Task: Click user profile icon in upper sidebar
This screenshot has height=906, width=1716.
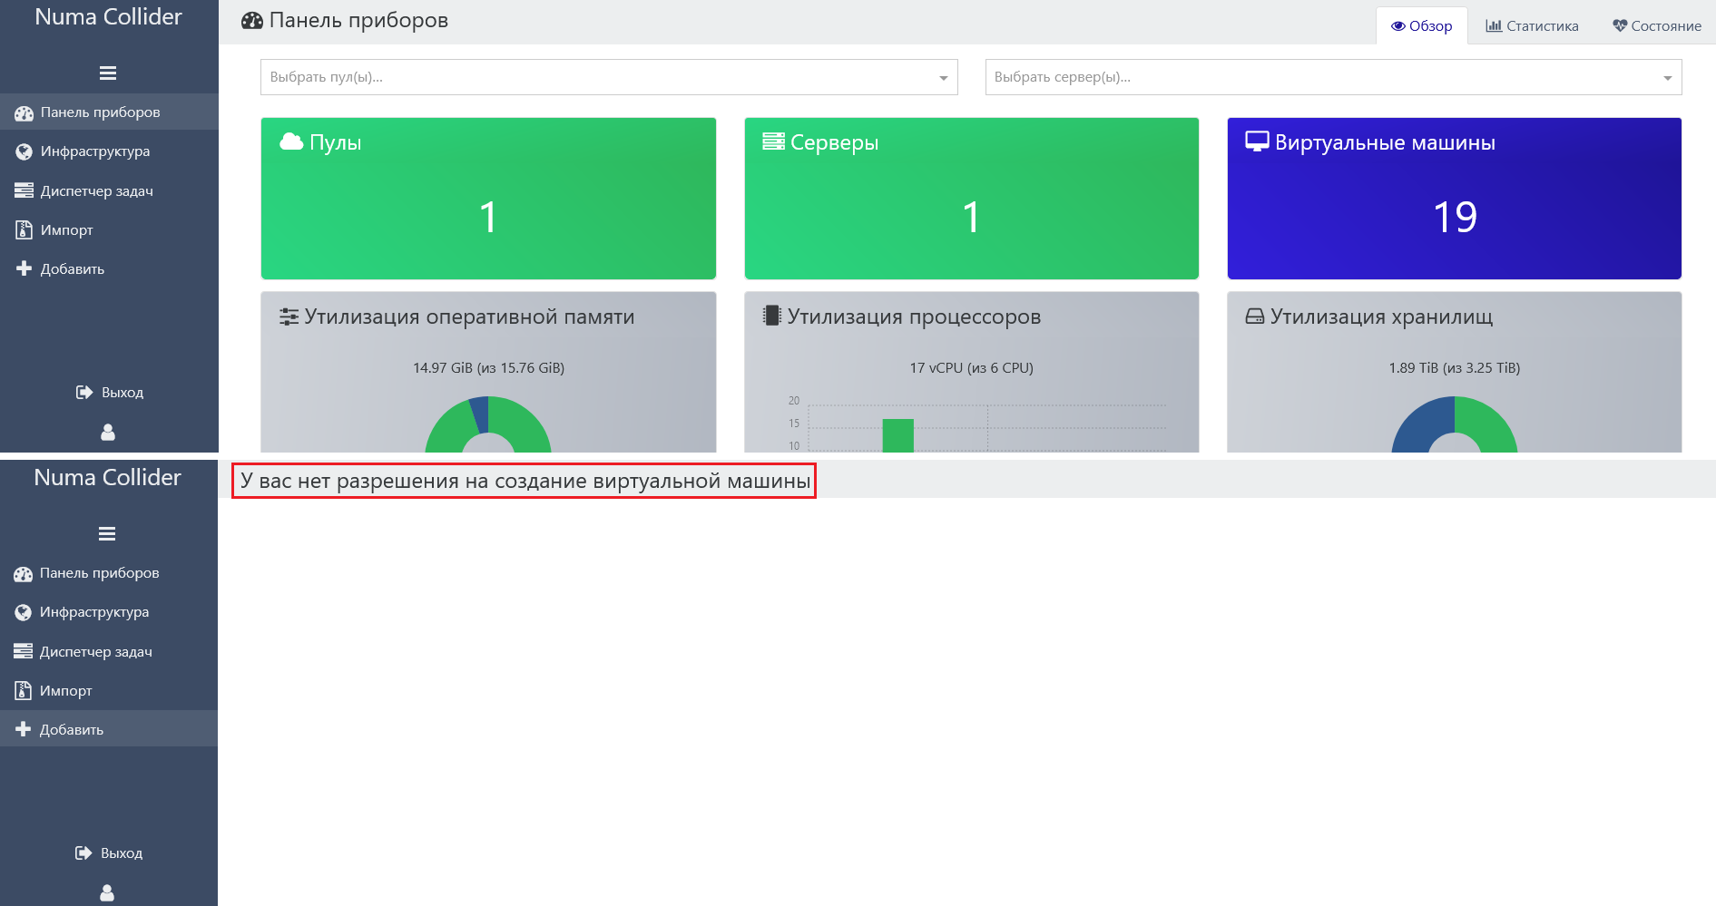Action: [108, 433]
